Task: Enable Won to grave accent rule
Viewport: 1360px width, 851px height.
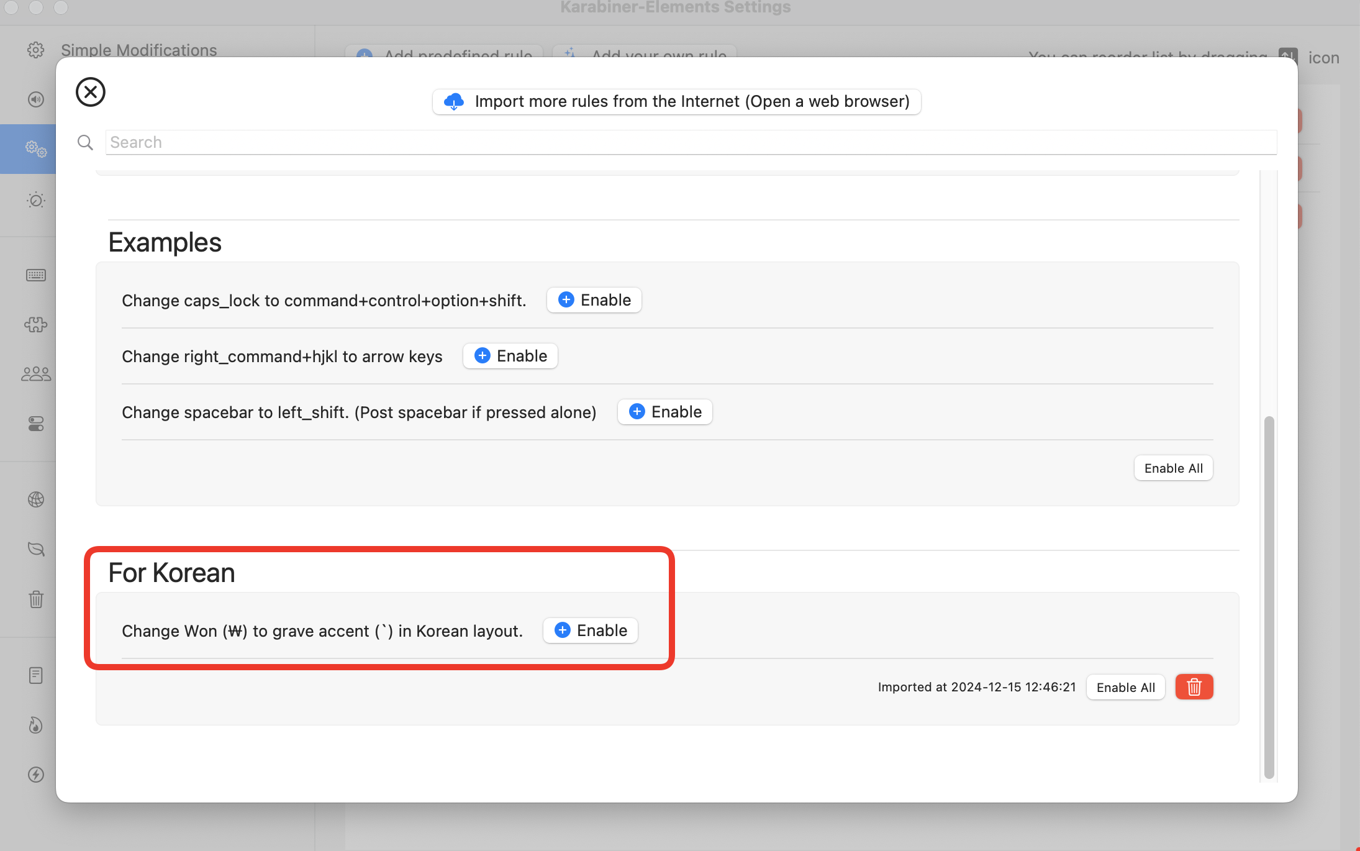Action: tap(590, 630)
